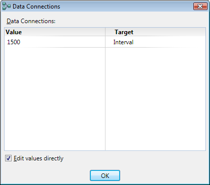The image size is (210, 185).
Task: Click the divider between Value and Target headers
Action: 105,32
